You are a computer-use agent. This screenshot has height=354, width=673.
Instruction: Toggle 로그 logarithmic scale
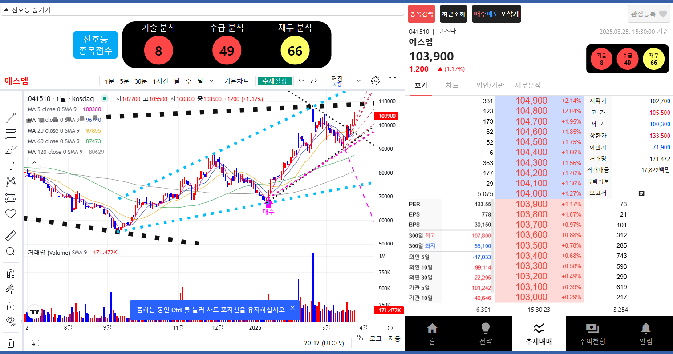click(x=376, y=338)
